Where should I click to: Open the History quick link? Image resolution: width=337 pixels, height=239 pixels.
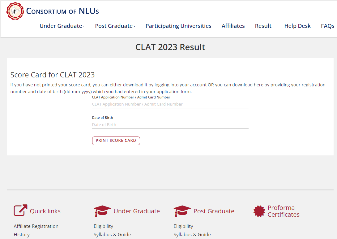(x=22, y=235)
